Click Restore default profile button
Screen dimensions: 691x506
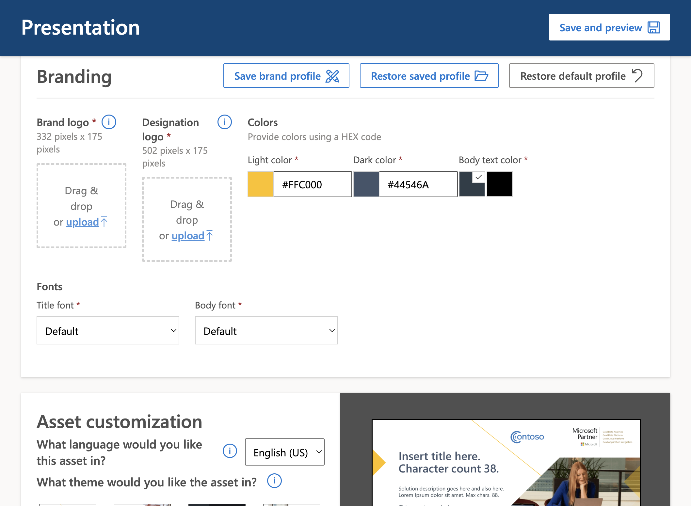581,76
